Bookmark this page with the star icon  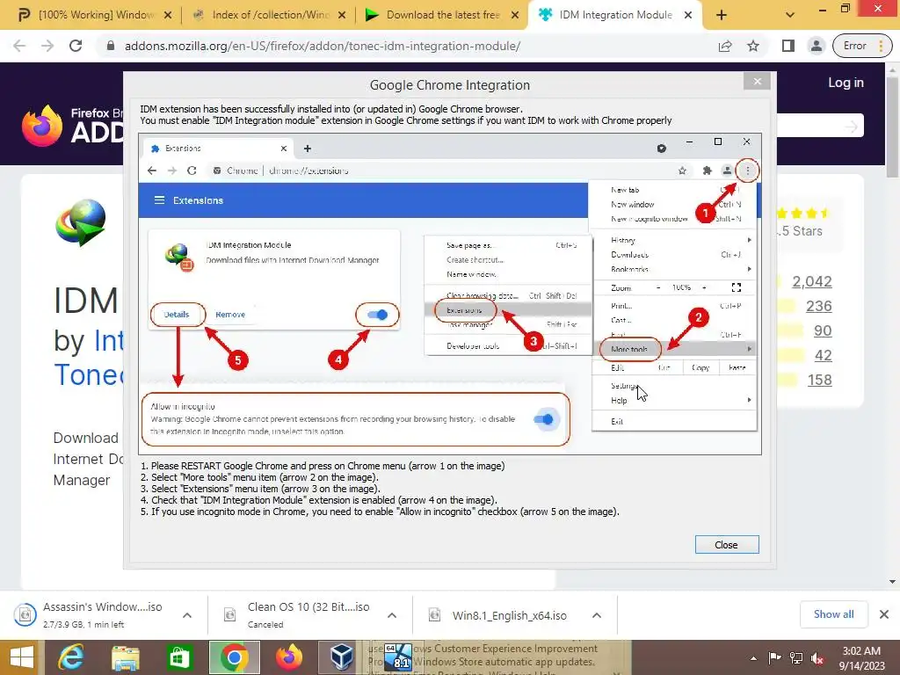(753, 46)
